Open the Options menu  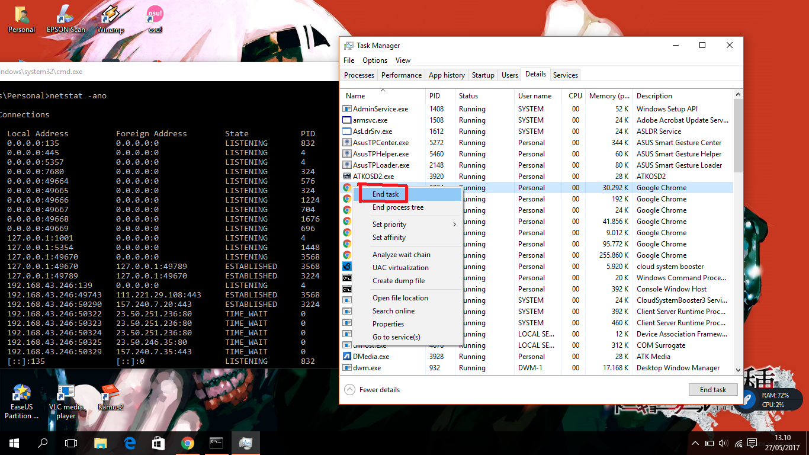coord(375,60)
